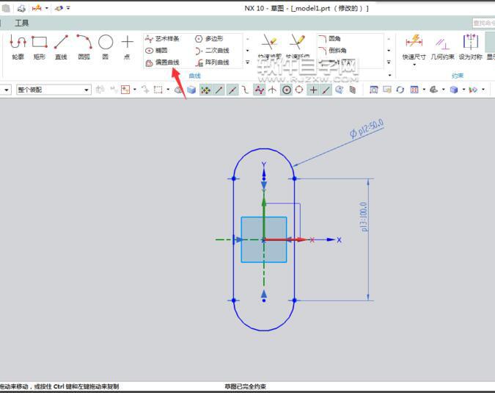The height and width of the screenshot is (393, 495).
Task: Click the rendering style icon
Action: (x=434, y=90)
